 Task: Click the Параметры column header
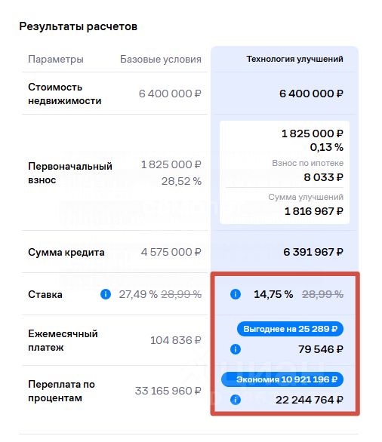point(56,59)
